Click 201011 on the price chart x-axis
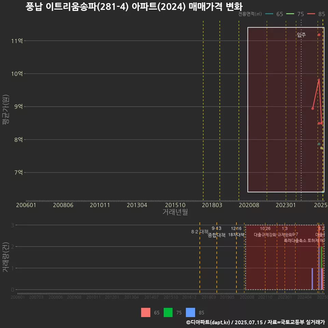 tap(100, 205)
